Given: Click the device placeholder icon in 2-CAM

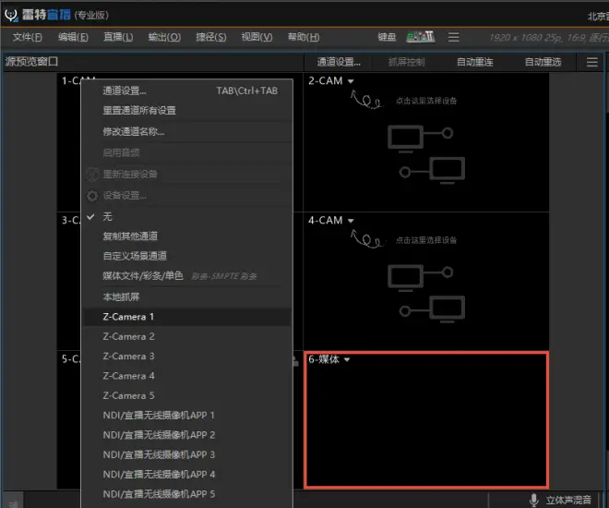Looking at the screenshot, I should [426, 154].
